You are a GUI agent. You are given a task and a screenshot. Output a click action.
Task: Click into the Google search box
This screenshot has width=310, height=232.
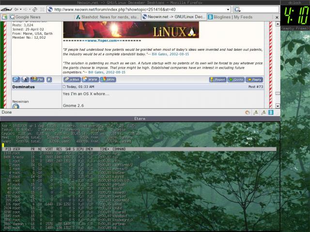click(x=259, y=9)
